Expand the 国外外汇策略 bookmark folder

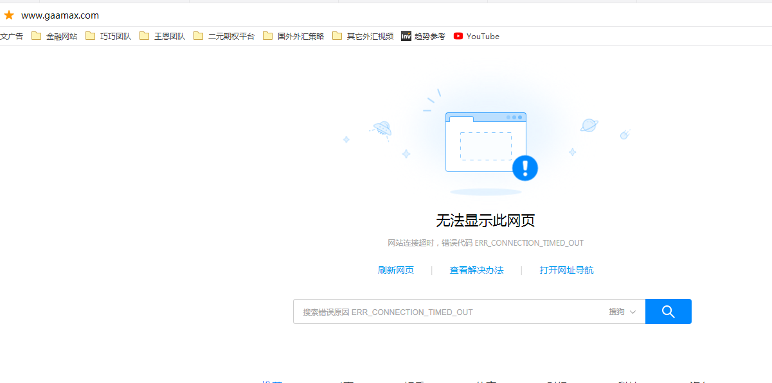pyautogui.click(x=293, y=37)
